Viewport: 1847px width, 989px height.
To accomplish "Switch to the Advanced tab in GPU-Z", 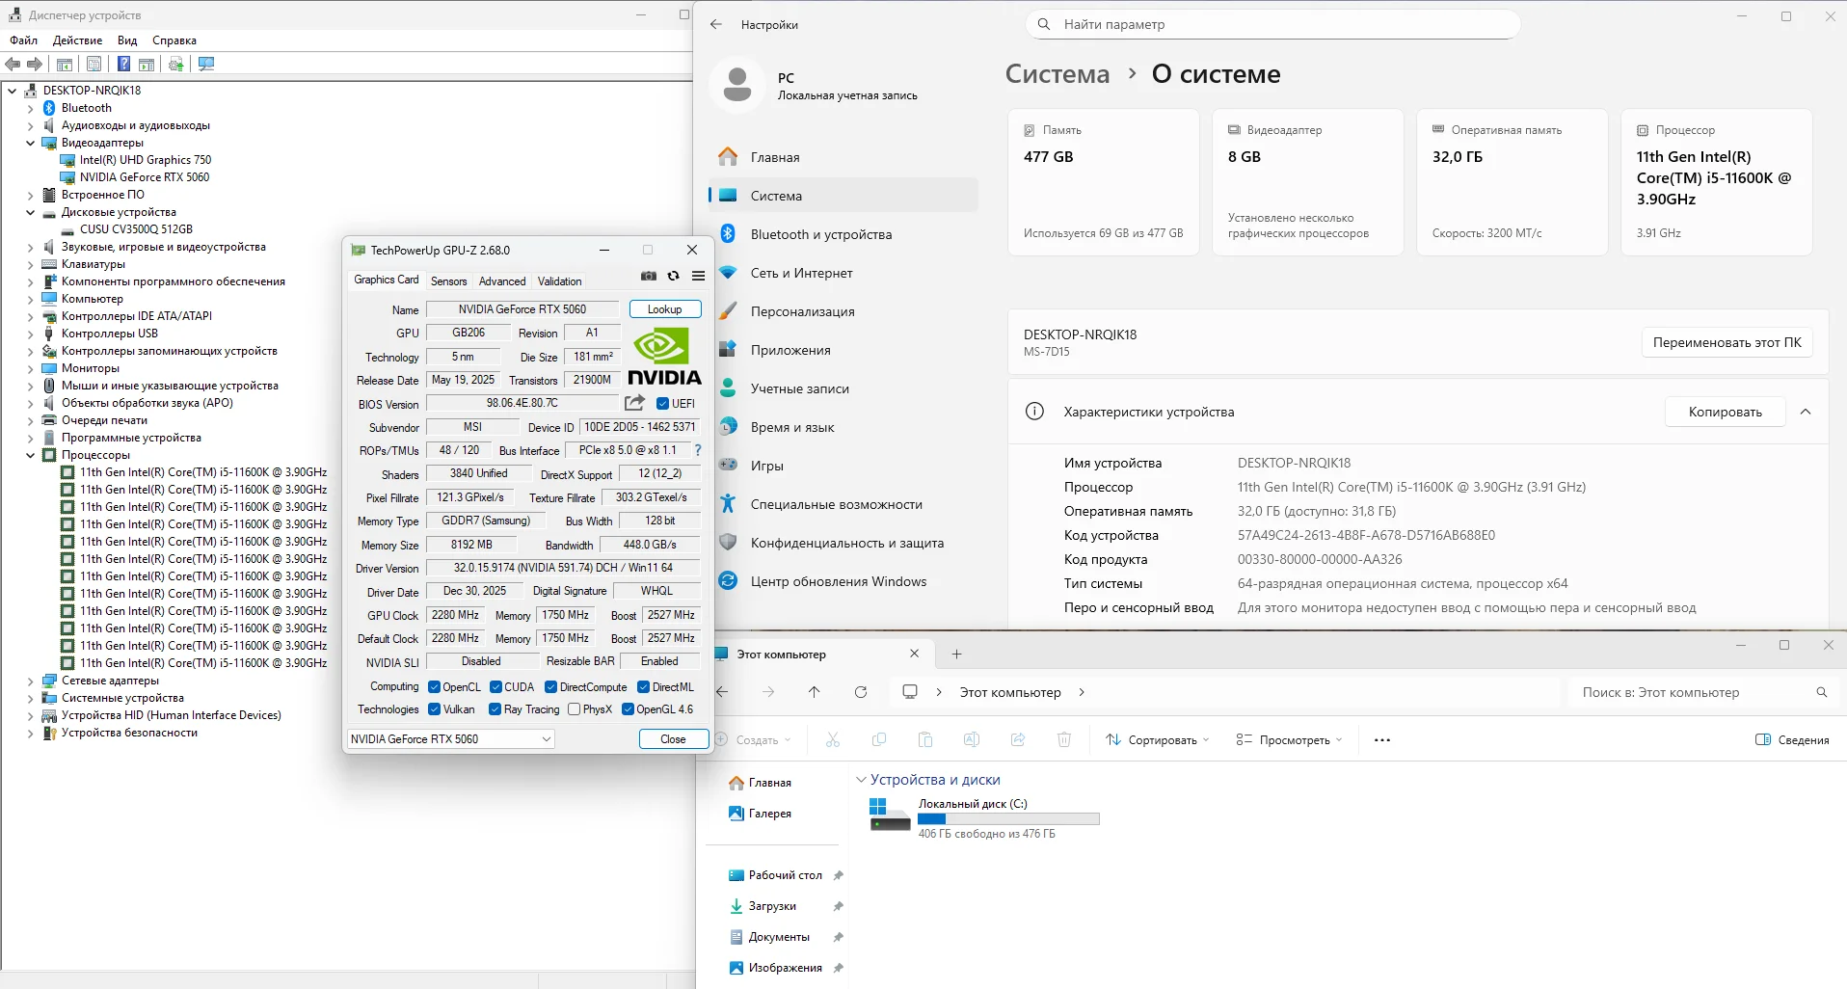I will pyautogui.click(x=502, y=281).
